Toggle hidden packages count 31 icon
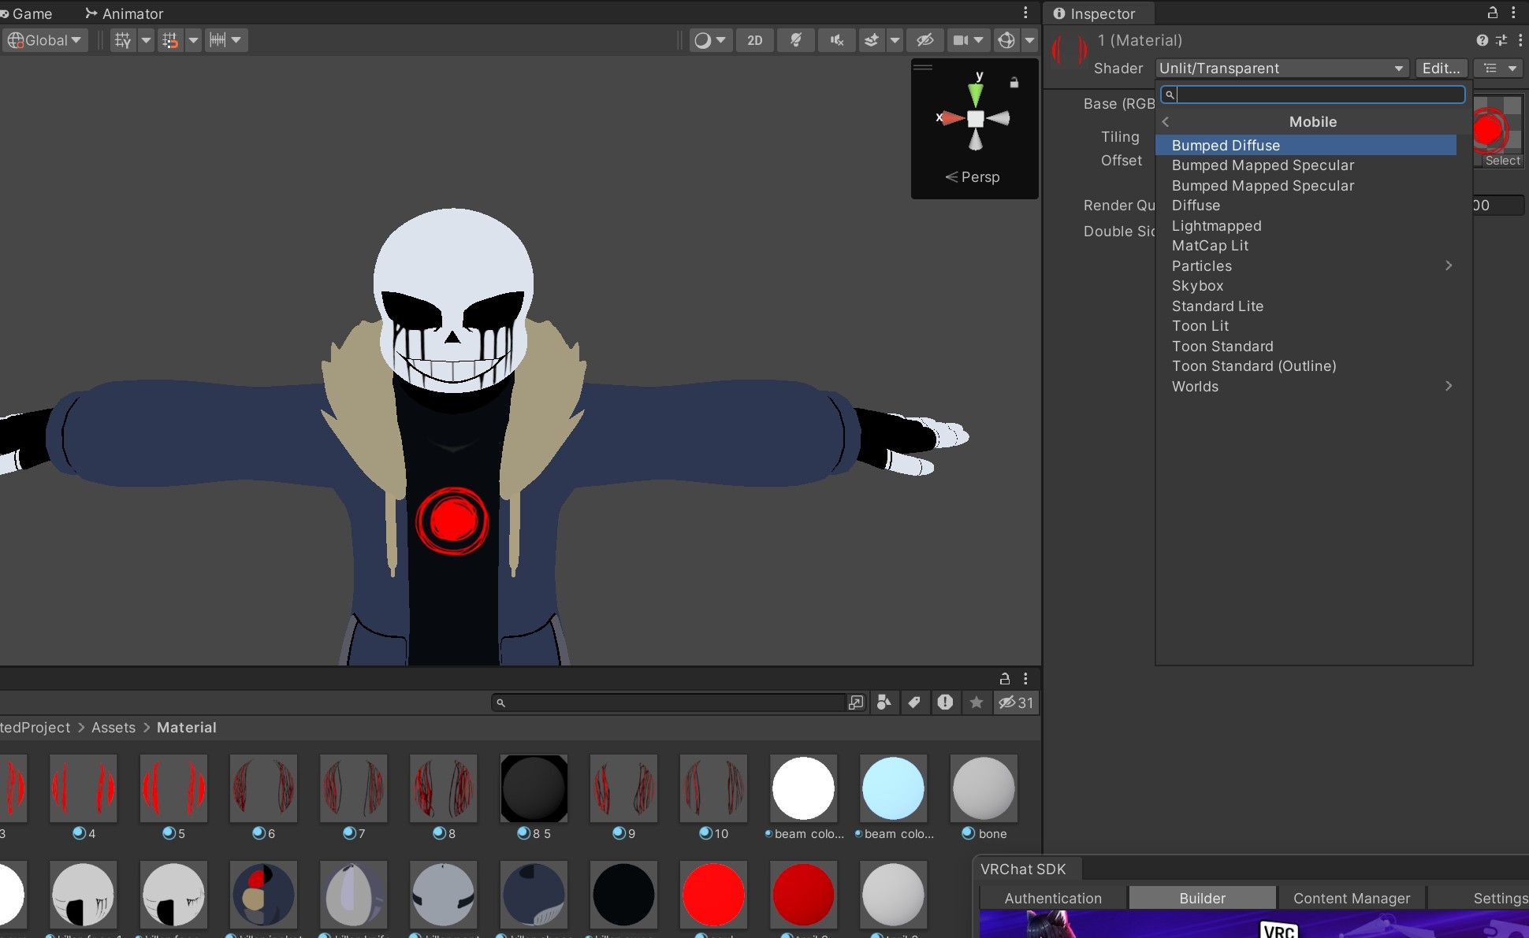1529x938 pixels. (x=1016, y=703)
